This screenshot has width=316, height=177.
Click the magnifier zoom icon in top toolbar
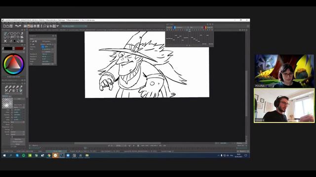45,26
